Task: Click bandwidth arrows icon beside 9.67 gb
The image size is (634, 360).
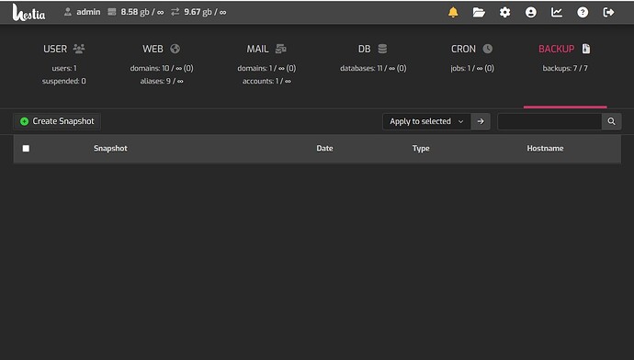Action: coord(175,12)
